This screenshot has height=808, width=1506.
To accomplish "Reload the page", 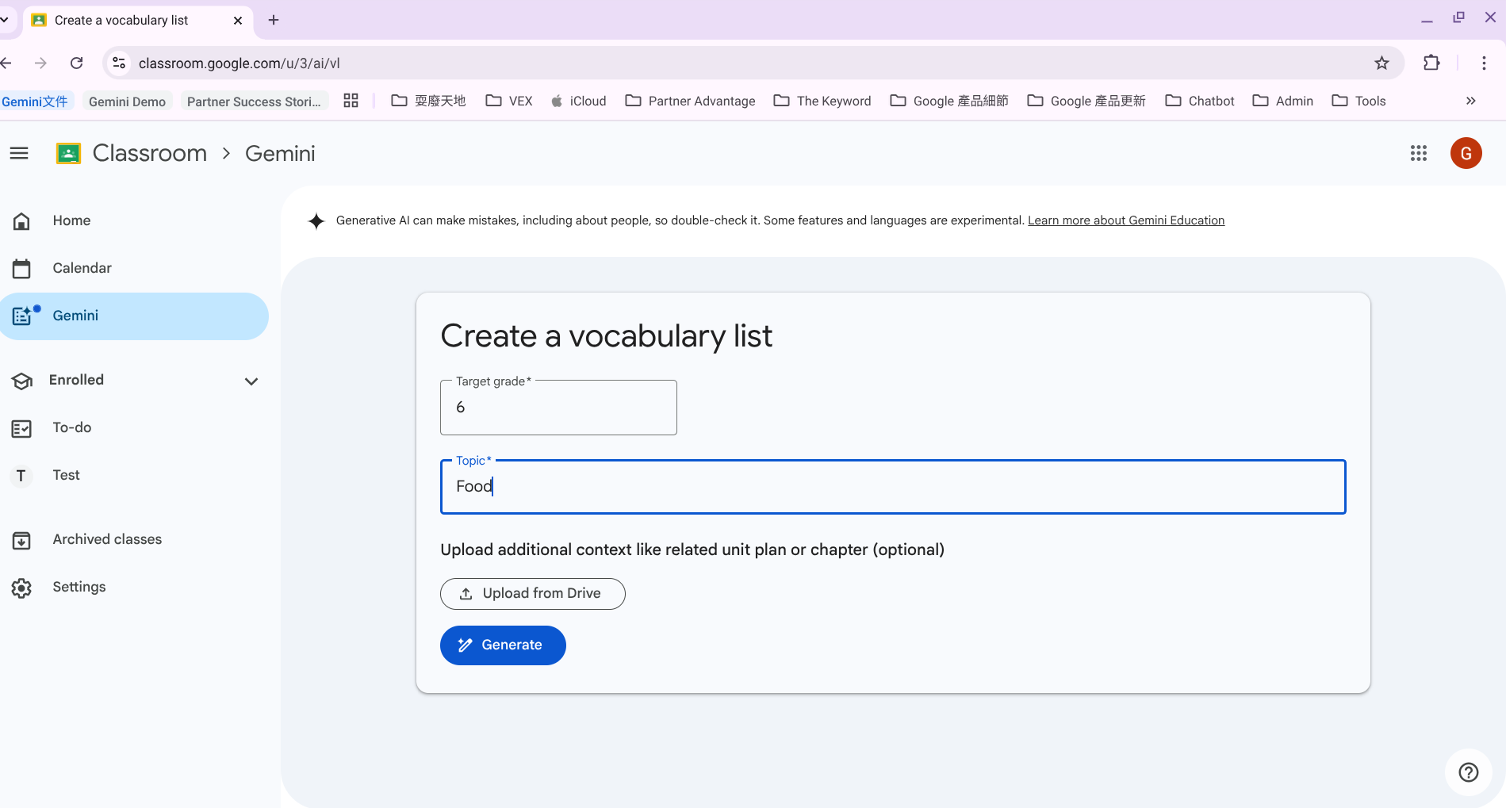I will [77, 63].
